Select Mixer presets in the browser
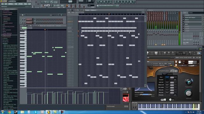204x114 pixels. point(7,30)
